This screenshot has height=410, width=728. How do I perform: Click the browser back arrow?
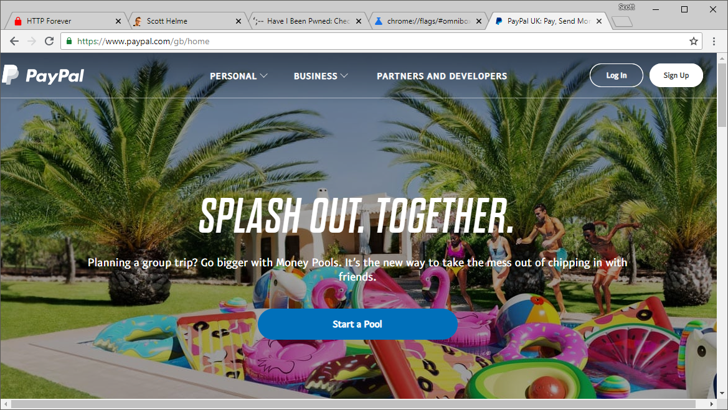point(14,41)
